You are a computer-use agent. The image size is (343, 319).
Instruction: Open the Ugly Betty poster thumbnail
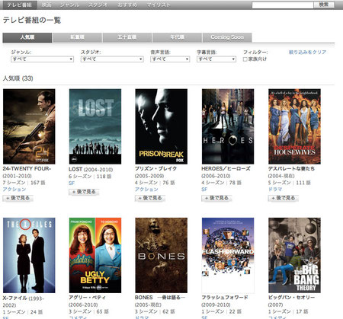pyautogui.click(x=95, y=255)
